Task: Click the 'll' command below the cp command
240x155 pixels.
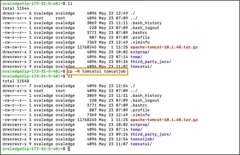Action: point(69,76)
